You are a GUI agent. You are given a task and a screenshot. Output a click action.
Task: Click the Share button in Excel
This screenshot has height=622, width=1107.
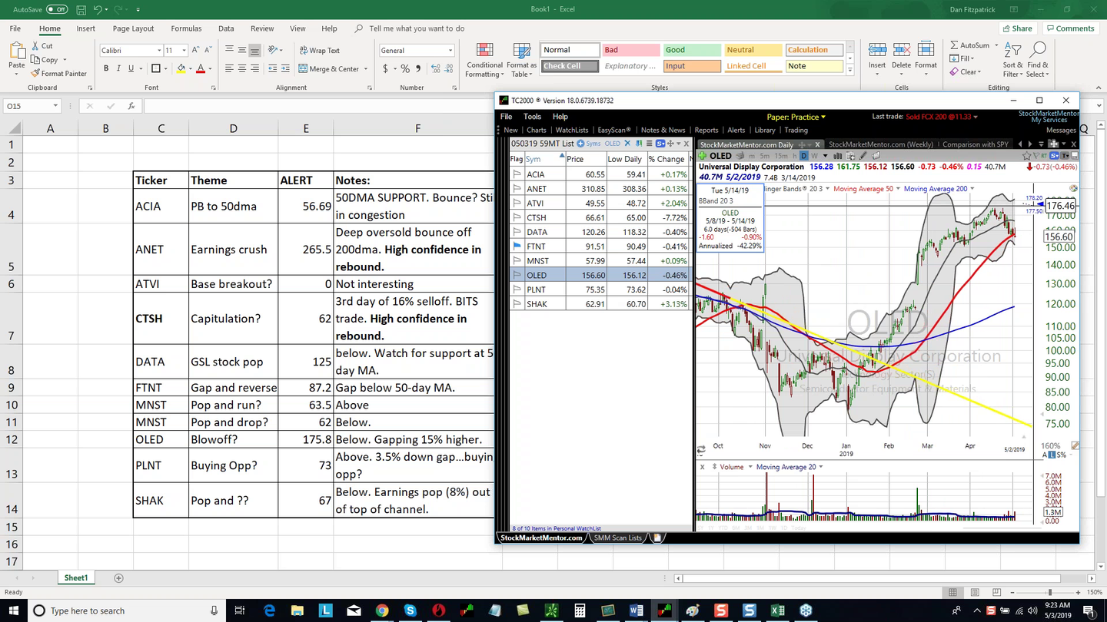pyautogui.click(x=1017, y=28)
